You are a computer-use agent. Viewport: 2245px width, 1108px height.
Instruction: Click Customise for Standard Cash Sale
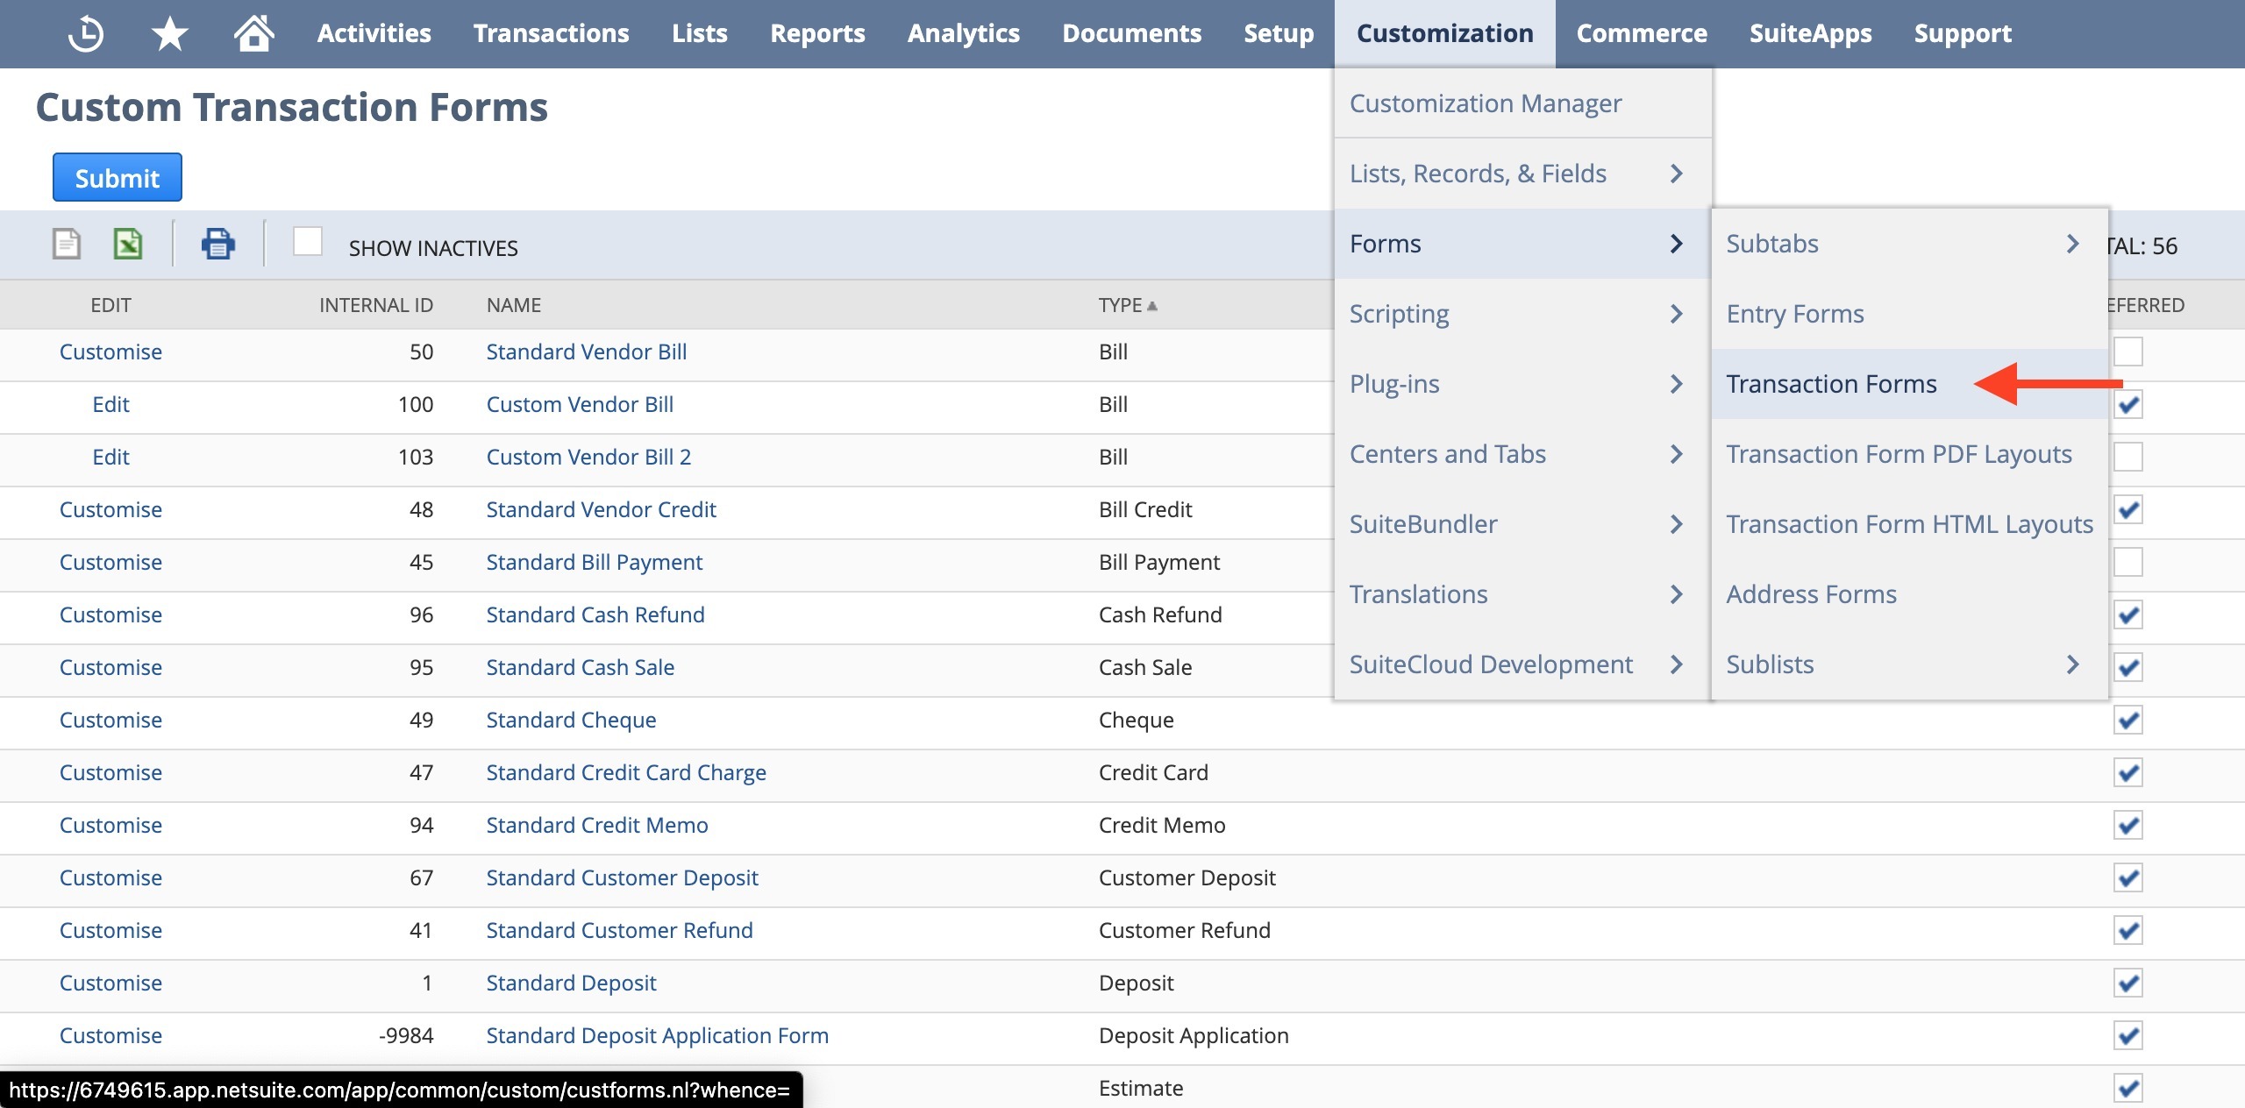click(x=110, y=667)
